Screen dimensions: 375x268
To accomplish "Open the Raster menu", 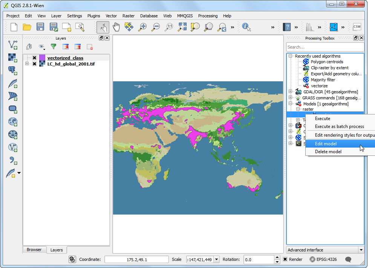I will pos(128,16).
